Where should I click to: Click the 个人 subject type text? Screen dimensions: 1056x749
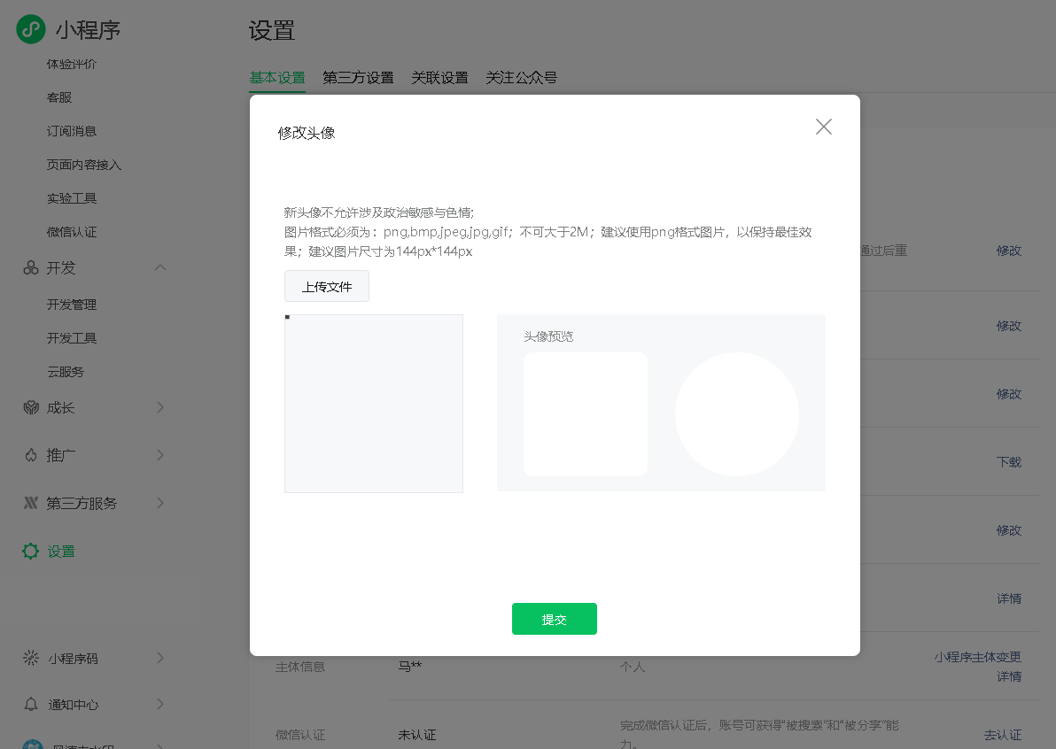(633, 667)
